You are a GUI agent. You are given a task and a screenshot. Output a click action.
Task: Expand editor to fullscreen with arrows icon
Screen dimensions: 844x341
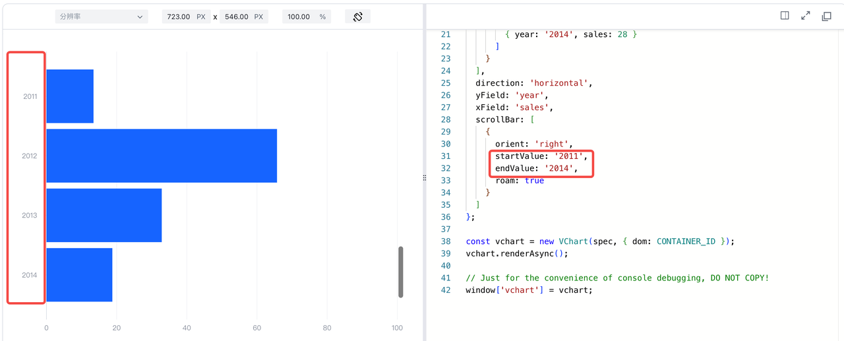806,16
